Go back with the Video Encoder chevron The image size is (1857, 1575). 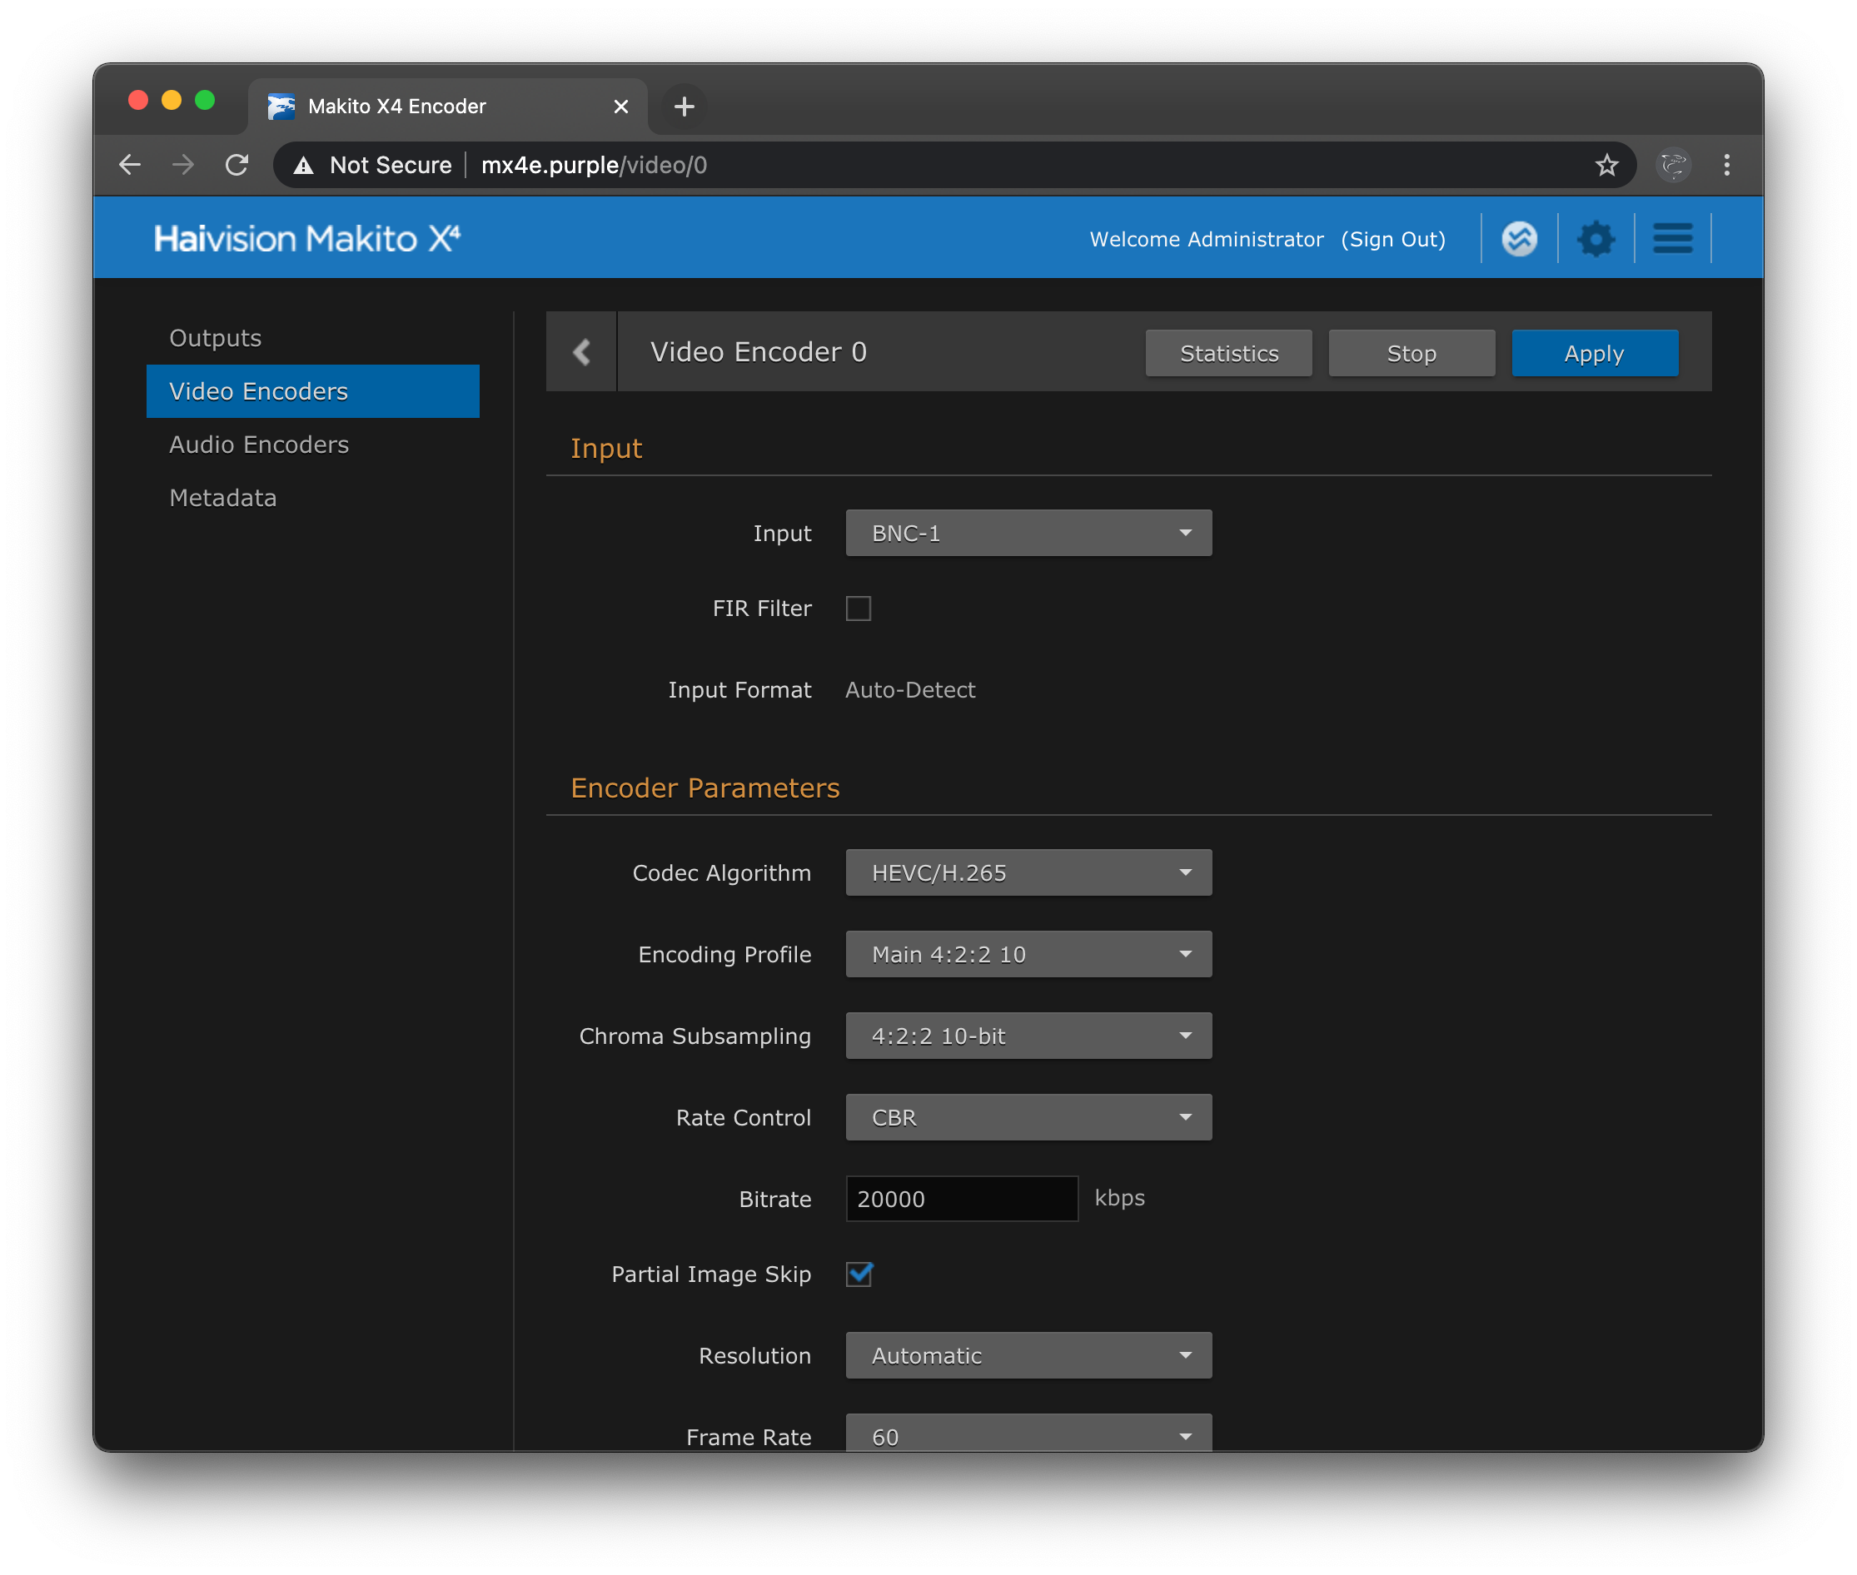[x=581, y=352]
